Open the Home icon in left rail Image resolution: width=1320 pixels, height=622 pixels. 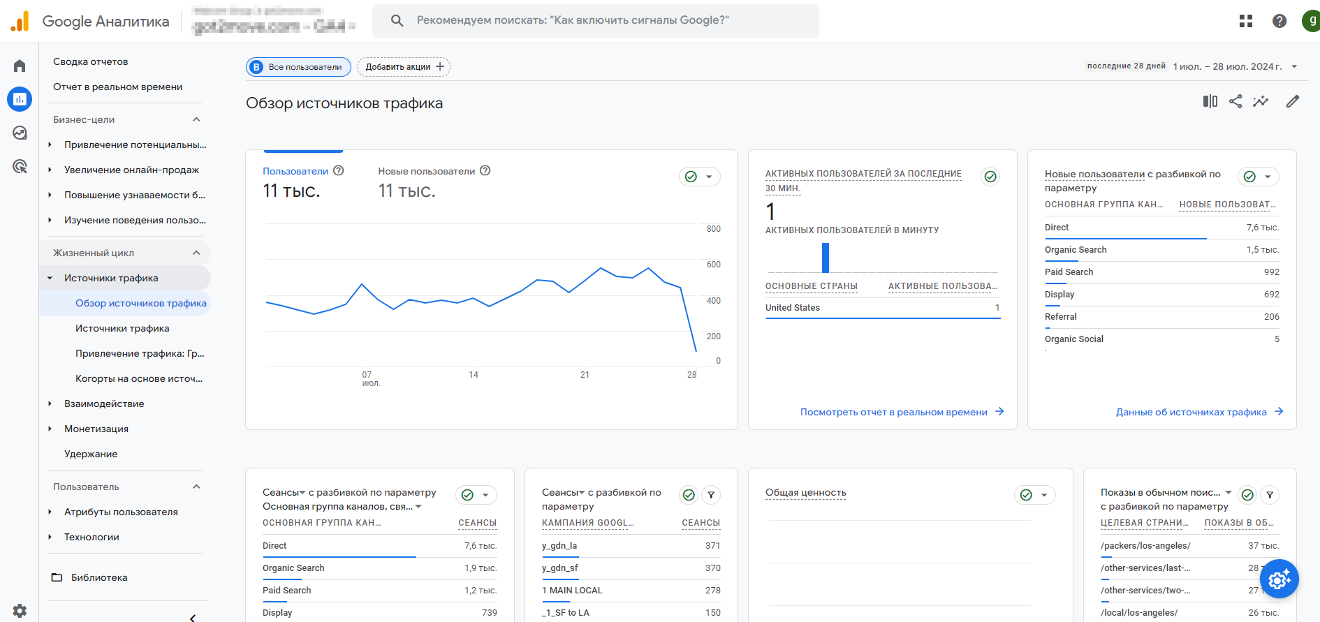coord(20,66)
